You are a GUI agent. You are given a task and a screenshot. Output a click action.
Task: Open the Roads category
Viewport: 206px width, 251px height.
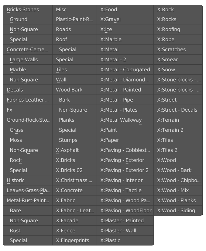[x=74, y=30]
